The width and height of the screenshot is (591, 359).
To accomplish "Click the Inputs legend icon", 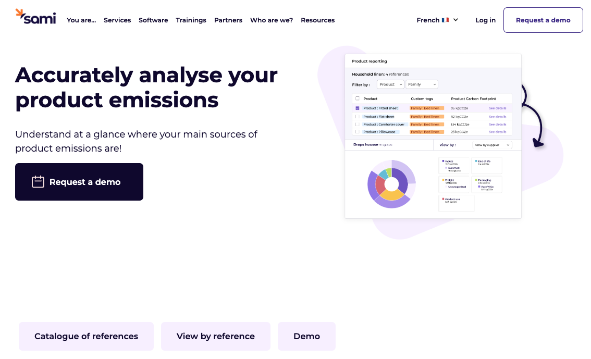I will 442,160.
